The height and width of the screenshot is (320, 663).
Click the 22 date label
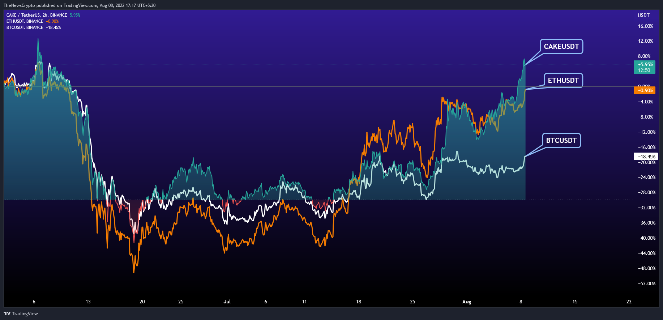point(629,302)
